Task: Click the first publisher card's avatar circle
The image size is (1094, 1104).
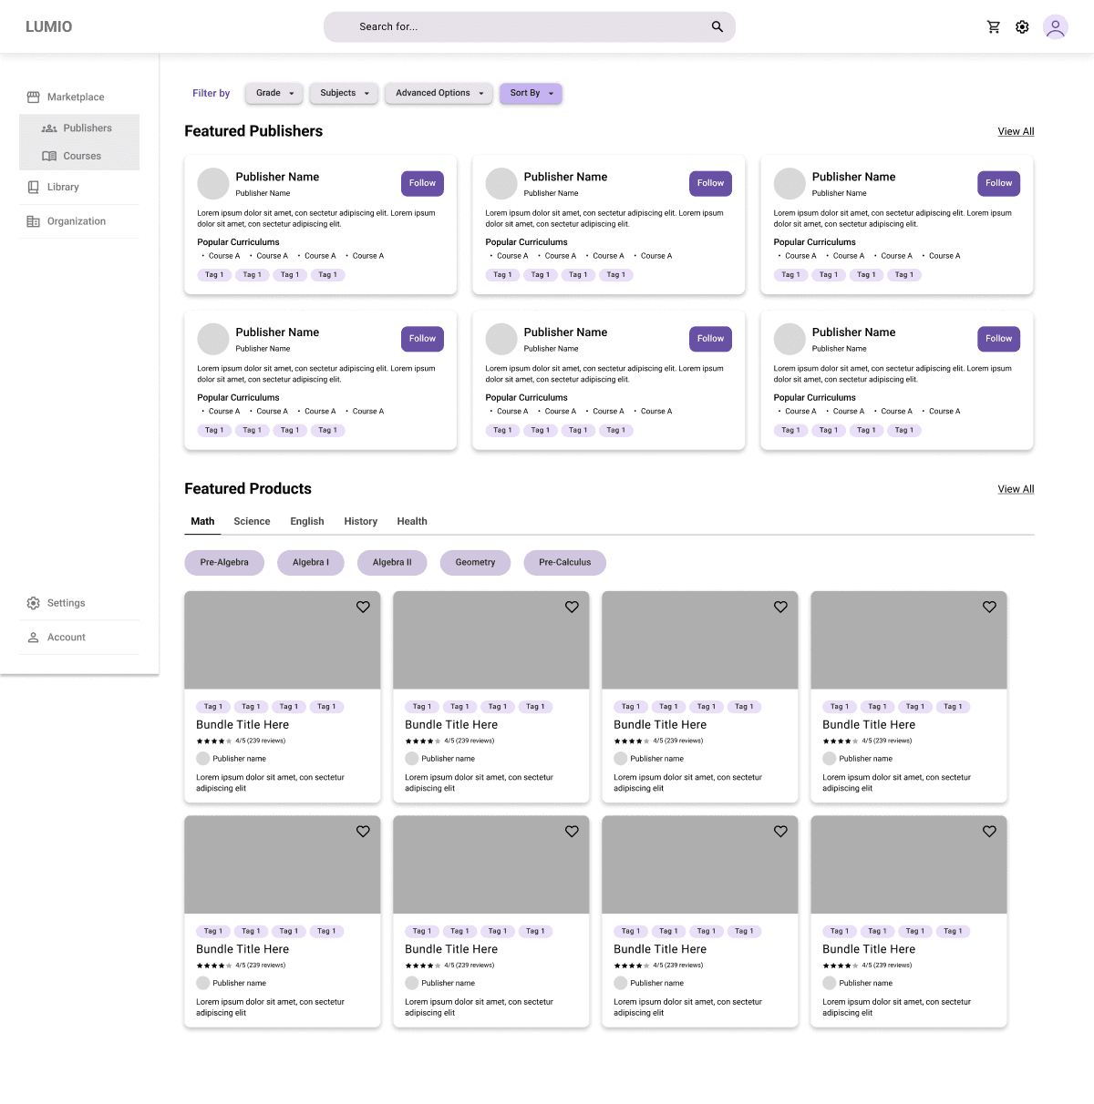Action: (x=213, y=184)
